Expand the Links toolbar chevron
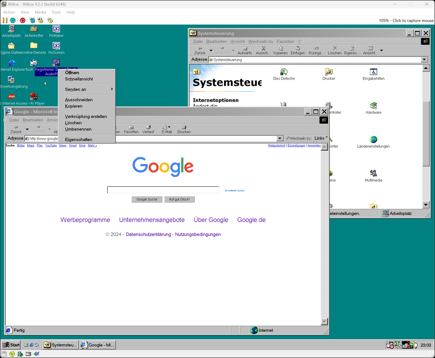Viewport: 435px width, 358px height. coord(327,138)
